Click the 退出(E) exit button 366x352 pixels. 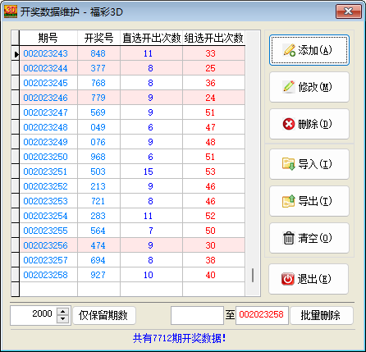[x=309, y=279]
